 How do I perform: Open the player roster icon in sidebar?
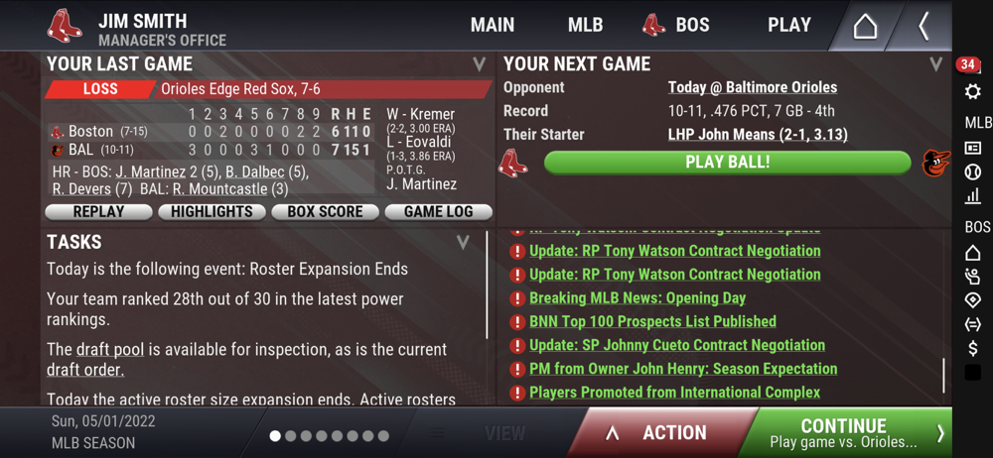pos(972,277)
